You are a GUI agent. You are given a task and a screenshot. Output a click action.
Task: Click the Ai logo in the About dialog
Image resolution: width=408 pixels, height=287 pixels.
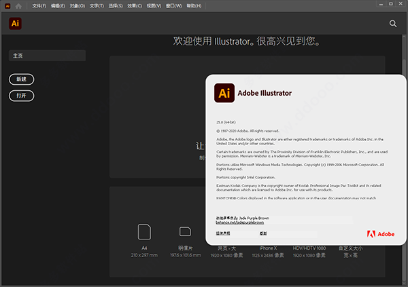pyautogui.click(x=224, y=93)
